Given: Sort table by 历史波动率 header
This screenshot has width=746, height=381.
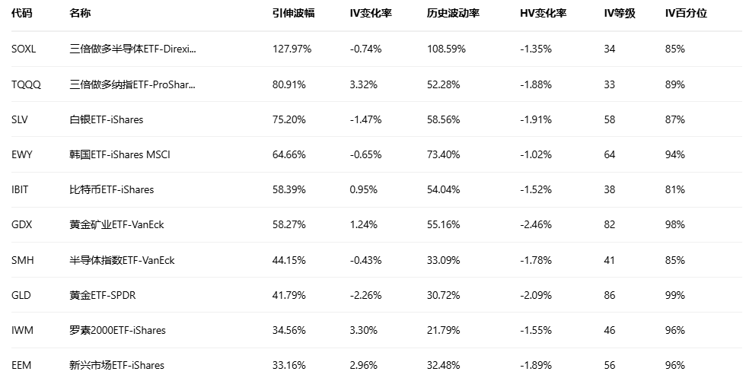Looking at the screenshot, I should [x=454, y=14].
